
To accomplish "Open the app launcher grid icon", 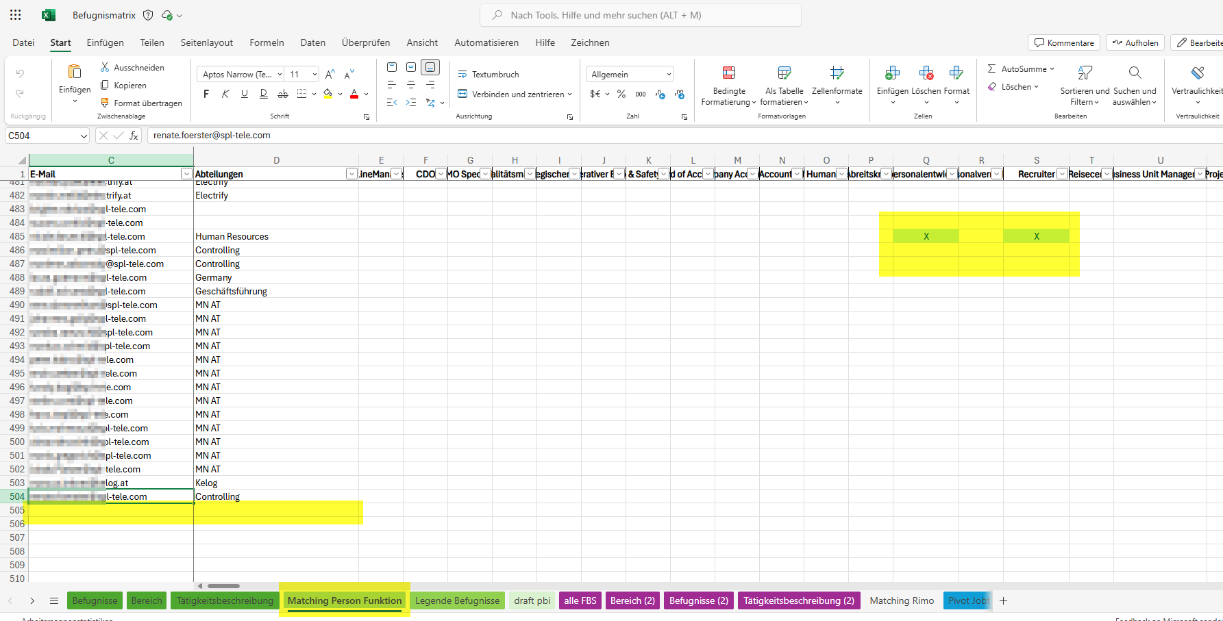I will click(16, 15).
